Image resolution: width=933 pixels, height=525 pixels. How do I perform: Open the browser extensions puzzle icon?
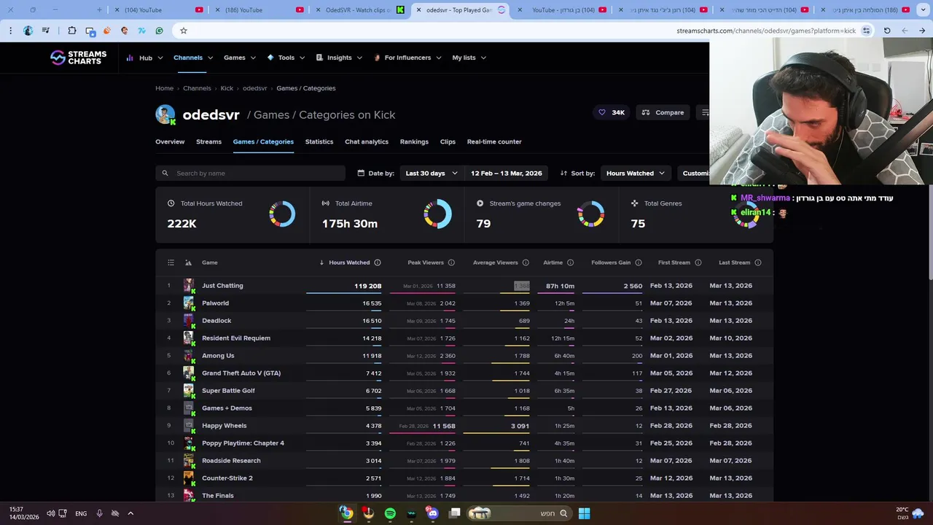pos(72,31)
